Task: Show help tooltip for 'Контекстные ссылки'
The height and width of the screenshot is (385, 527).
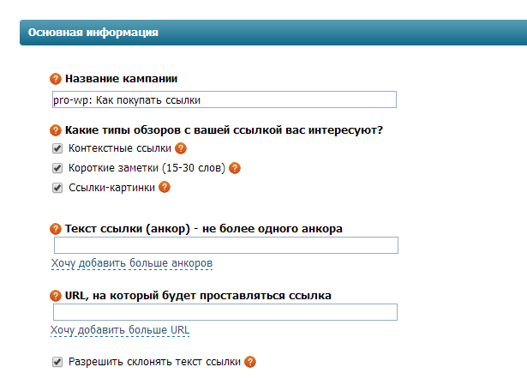Action: pos(181,148)
